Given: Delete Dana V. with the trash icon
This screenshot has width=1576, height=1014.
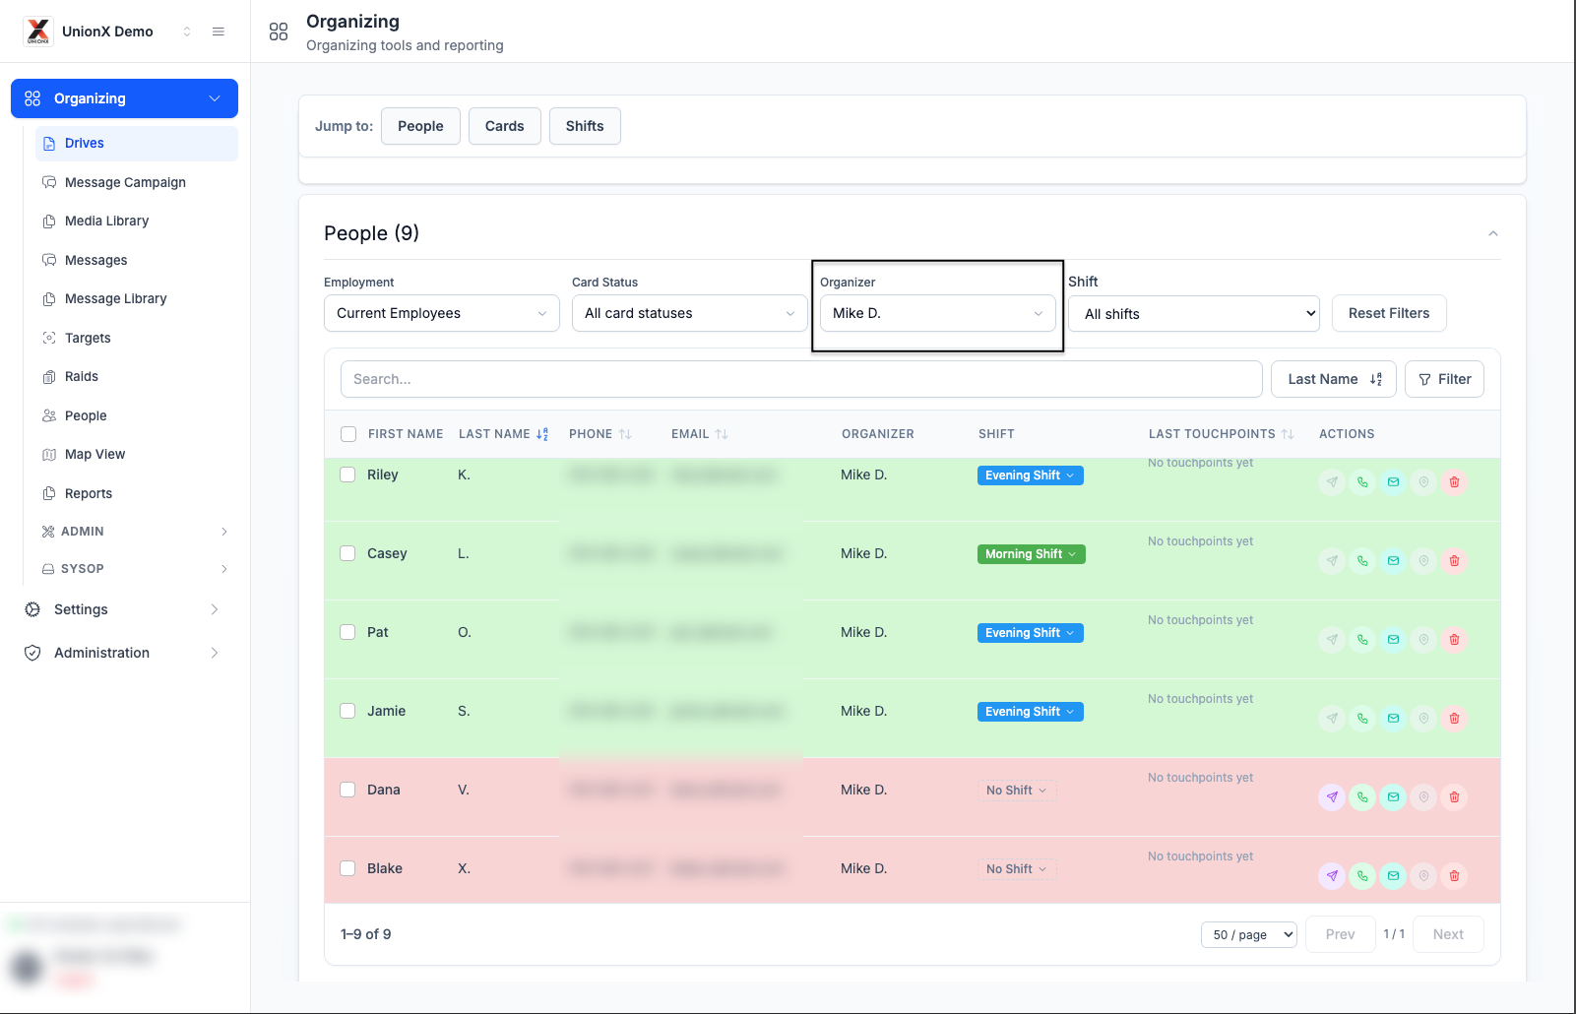Looking at the screenshot, I should [1454, 797].
